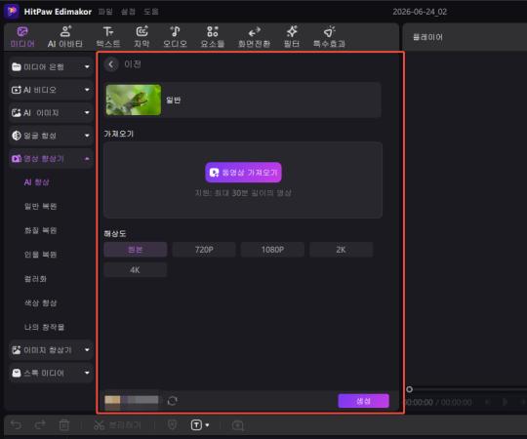
Task: Click the 이미지 향상기 image enhancer icon
Action: (x=17, y=350)
